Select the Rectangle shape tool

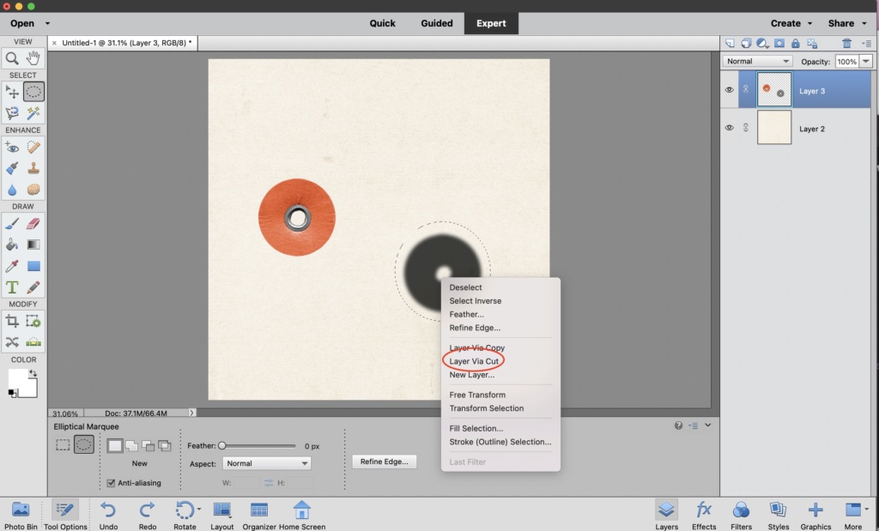pos(33,266)
